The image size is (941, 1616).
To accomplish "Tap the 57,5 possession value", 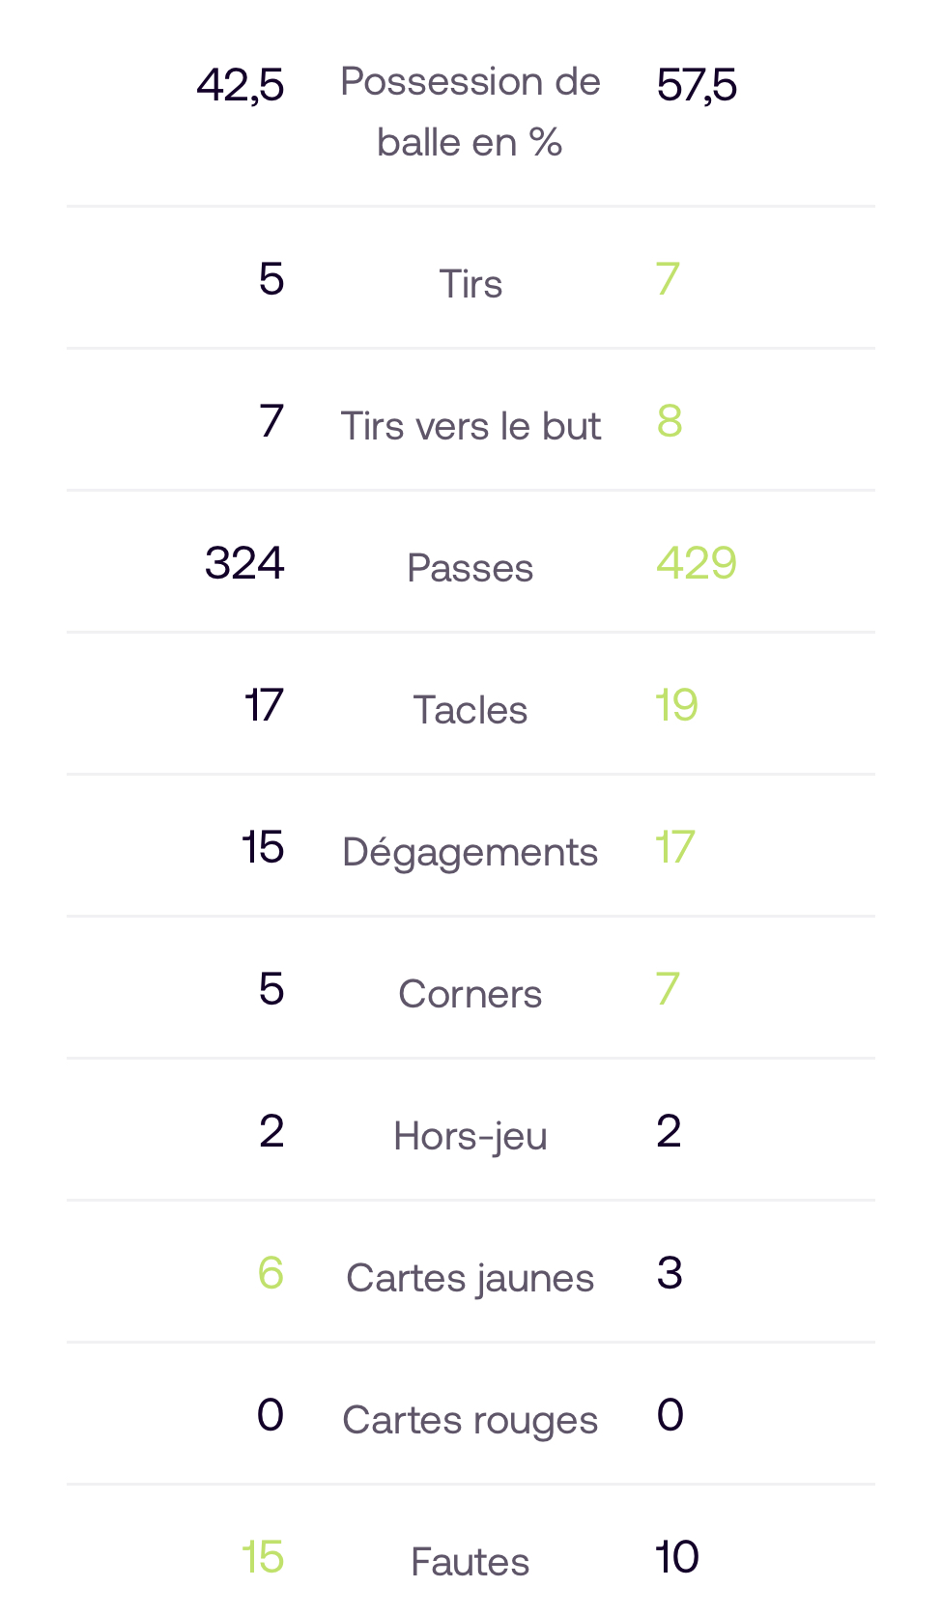I will [x=697, y=85].
